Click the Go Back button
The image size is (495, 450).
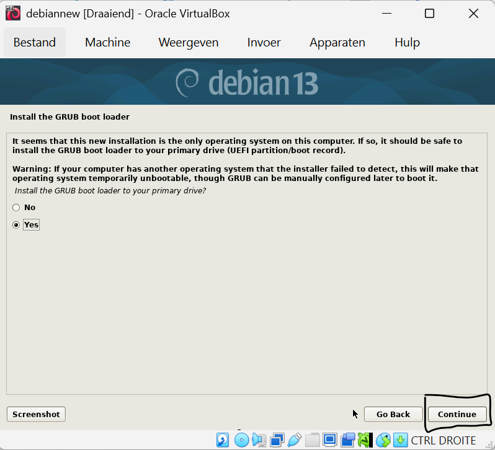[x=393, y=414]
